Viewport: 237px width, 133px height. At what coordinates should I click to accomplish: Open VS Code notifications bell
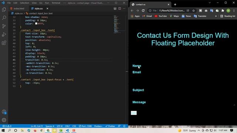[x=124, y=126]
